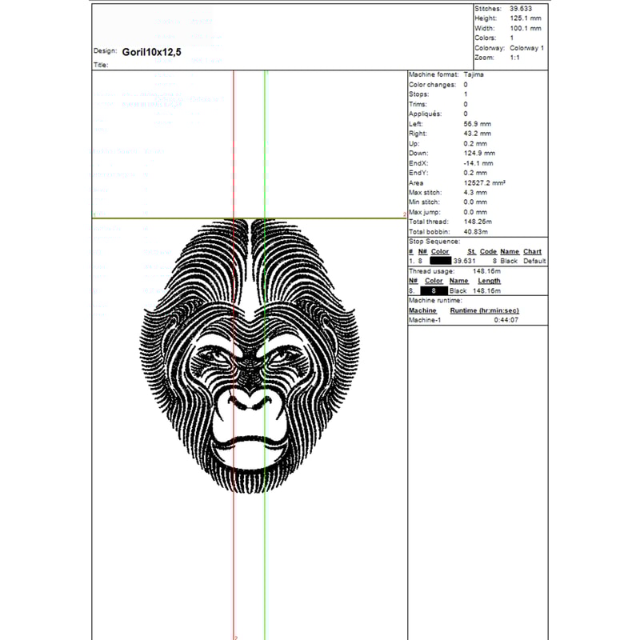Click the black swatch in Stop Sequence
Screen dimensions: 640x640
(x=440, y=261)
